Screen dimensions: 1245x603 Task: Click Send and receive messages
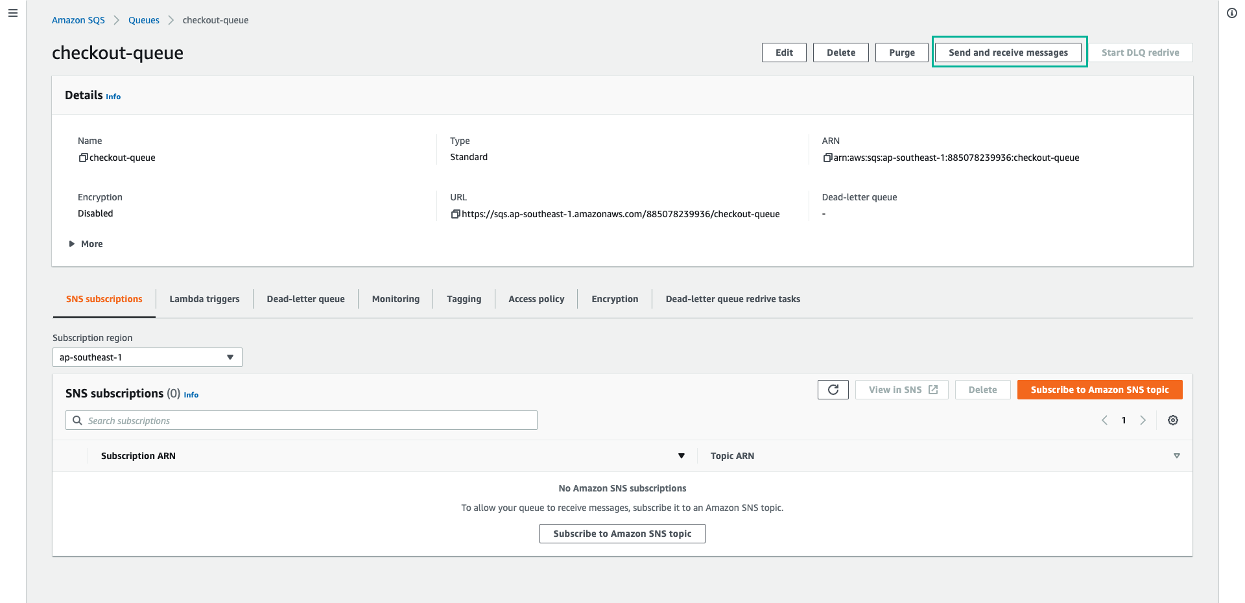coord(1008,53)
